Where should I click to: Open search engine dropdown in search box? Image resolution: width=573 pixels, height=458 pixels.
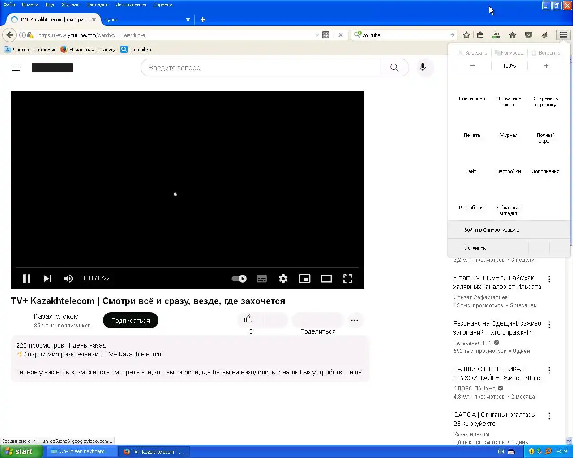tap(358, 35)
